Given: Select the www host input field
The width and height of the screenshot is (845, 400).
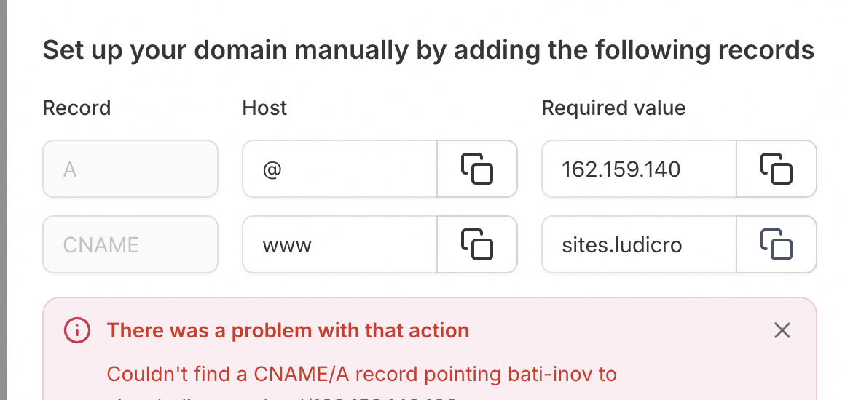Looking at the screenshot, I should pos(339,244).
